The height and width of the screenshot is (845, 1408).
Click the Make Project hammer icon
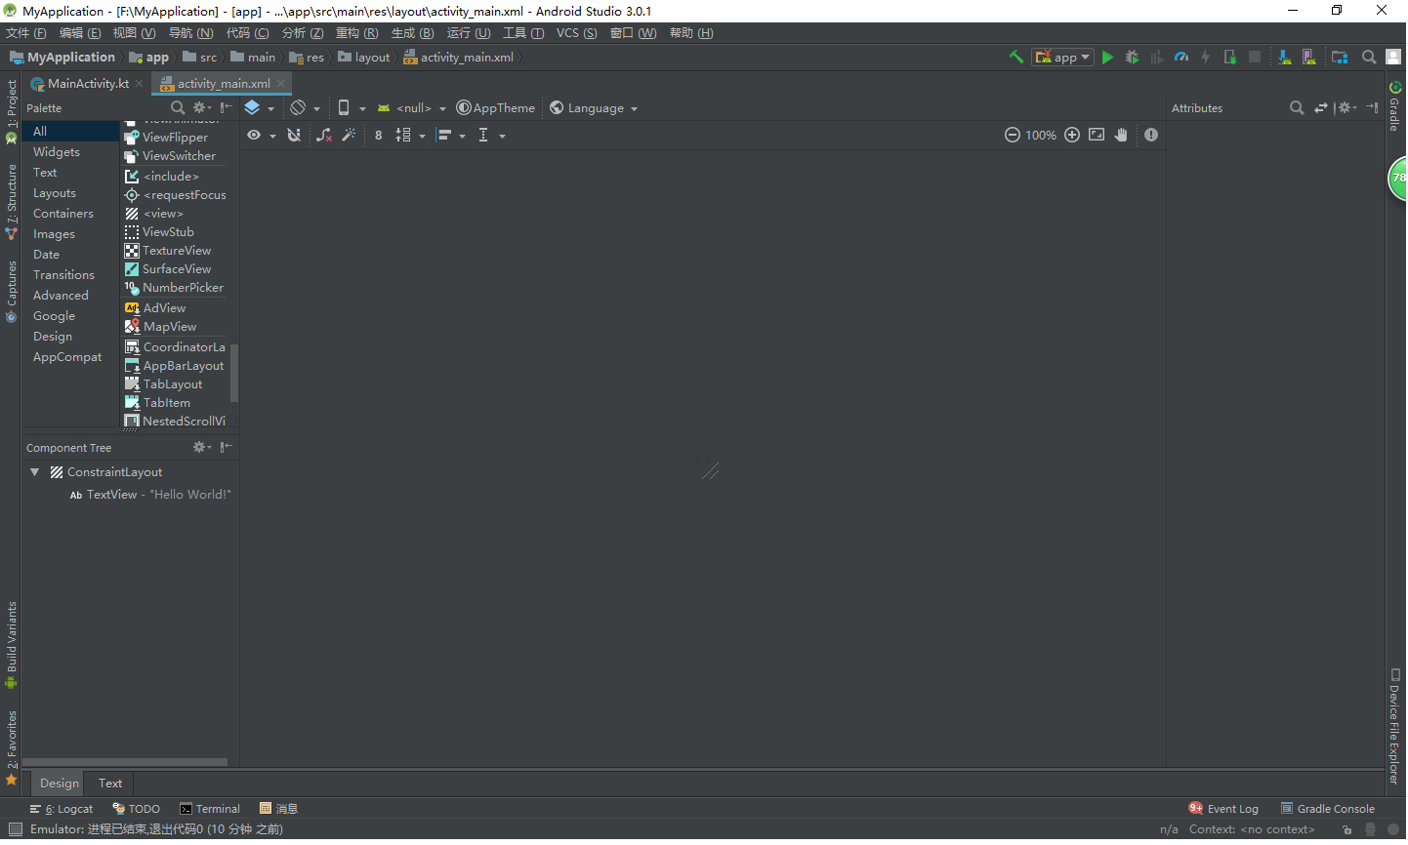click(x=1016, y=58)
